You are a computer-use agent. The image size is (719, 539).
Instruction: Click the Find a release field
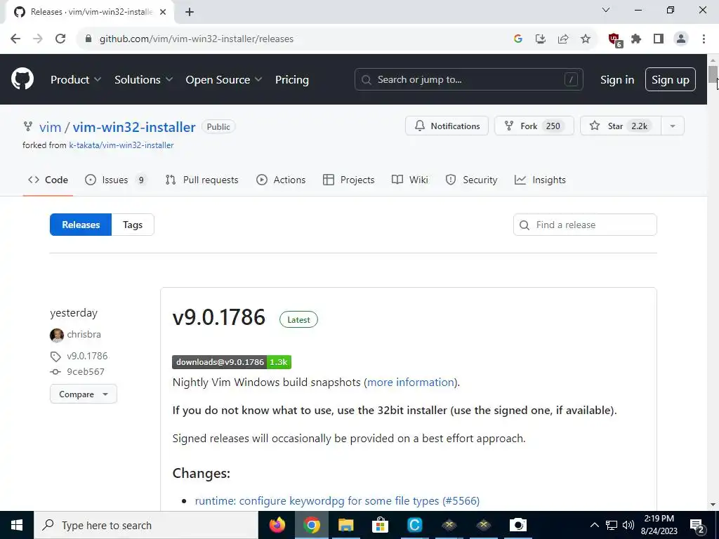click(585, 225)
